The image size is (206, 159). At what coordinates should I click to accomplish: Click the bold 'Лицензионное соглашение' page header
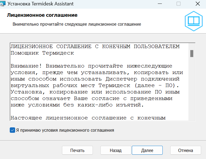[x=42, y=15]
